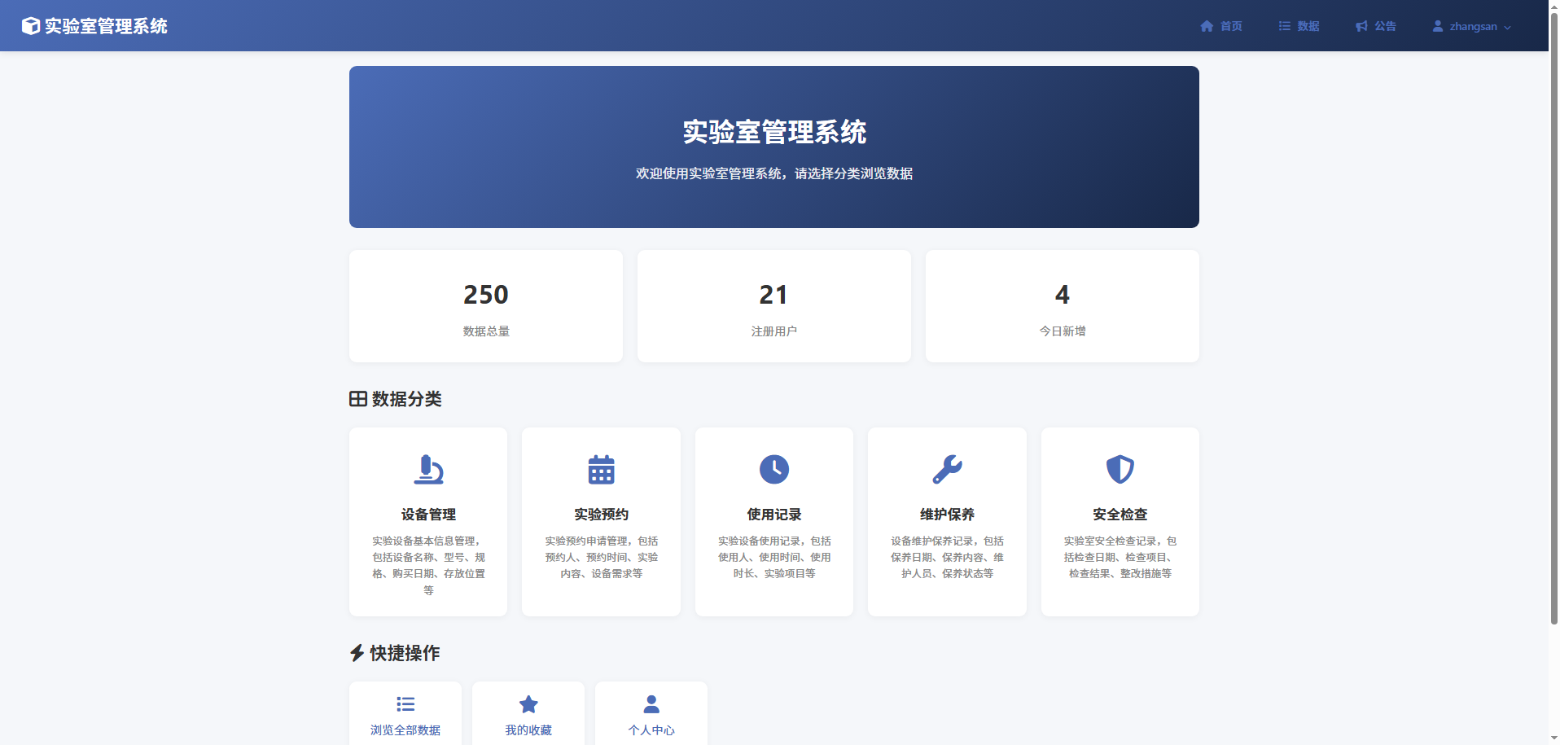Open the 公告 menu item

[x=1376, y=26]
